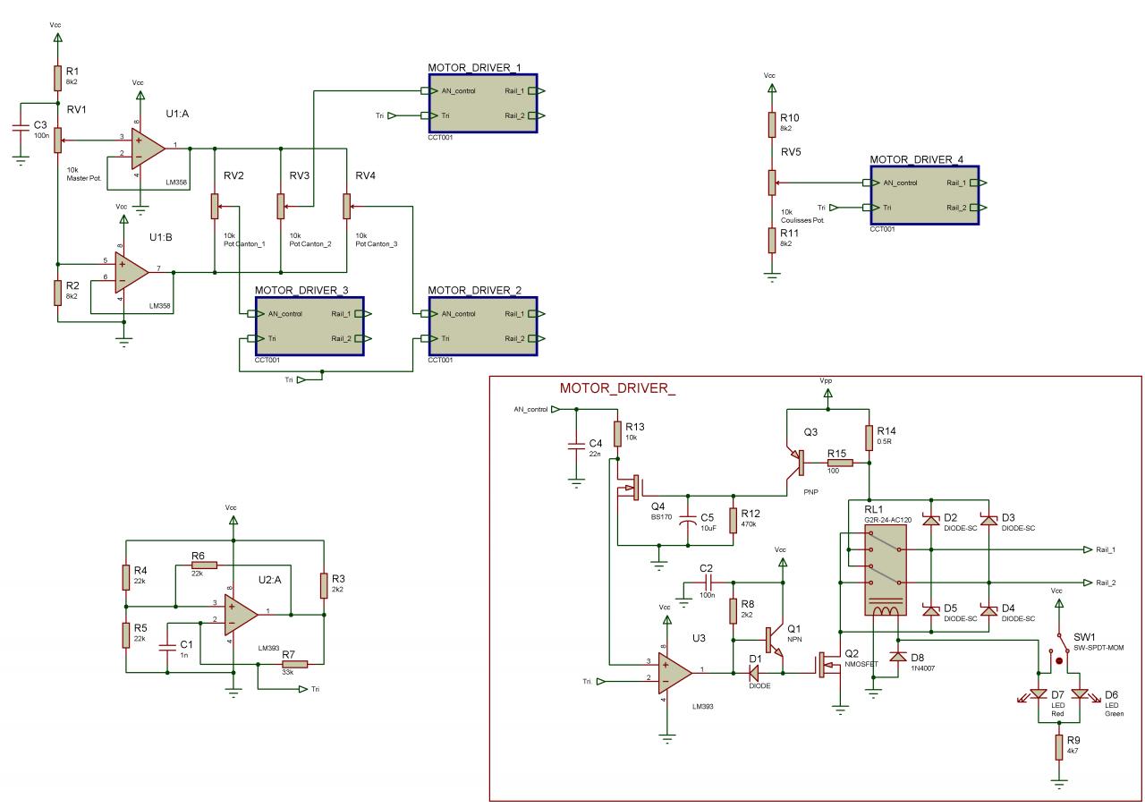Select the Q1 NPN transistor
Viewport: 1145px width, 808px height.
point(776,641)
